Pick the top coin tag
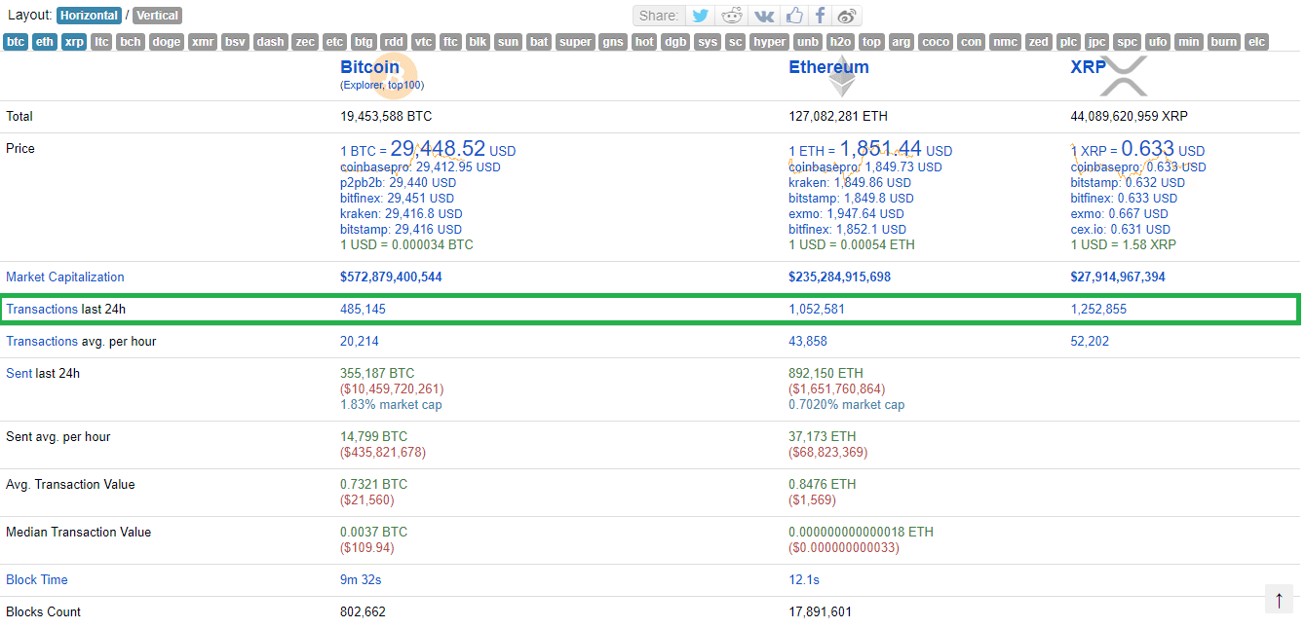 (871, 42)
